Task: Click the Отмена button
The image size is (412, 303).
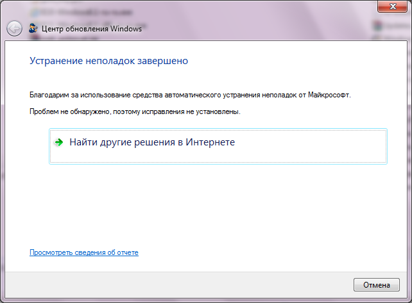Action: (x=377, y=285)
